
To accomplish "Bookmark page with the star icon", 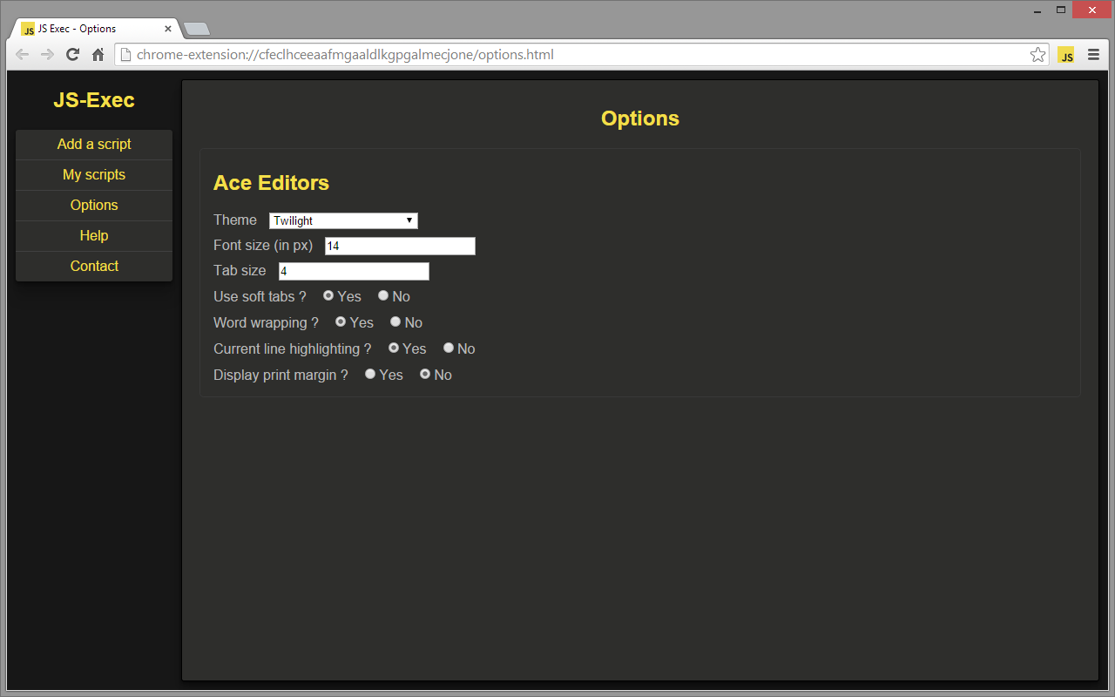I will click(x=1037, y=55).
